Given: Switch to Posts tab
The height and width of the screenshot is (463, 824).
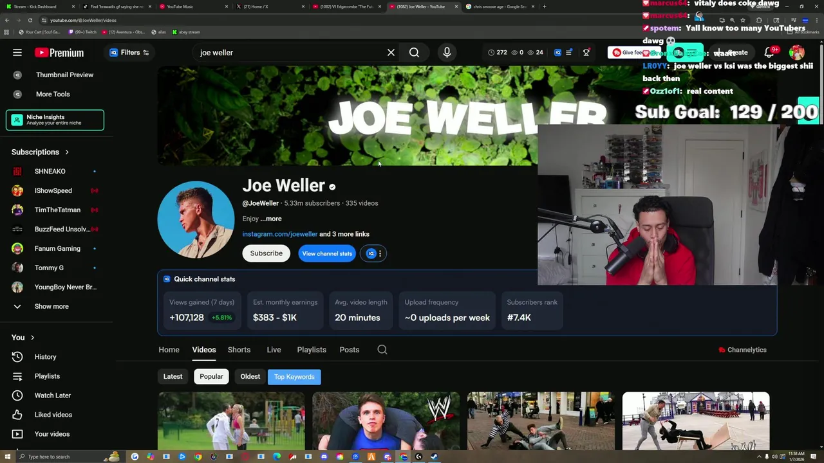Looking at the screenshot, I should point(350,350).
